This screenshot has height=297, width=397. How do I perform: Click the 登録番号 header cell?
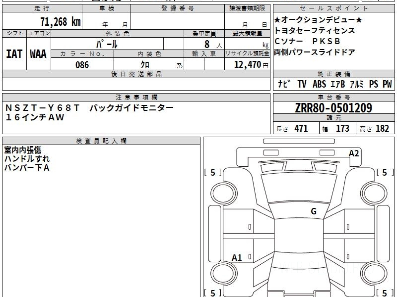tap(178, 9)
